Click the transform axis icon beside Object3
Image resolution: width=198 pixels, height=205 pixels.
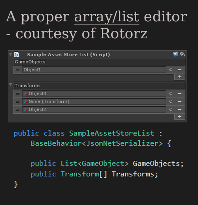coord(26,94)
